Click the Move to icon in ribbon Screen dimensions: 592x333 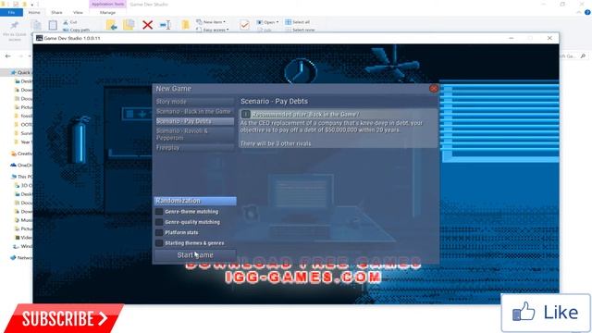coord(111,25)
